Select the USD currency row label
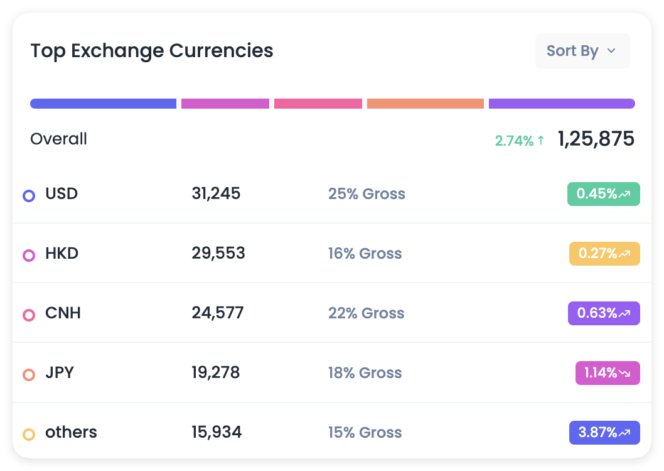 (x=62, y=193)
